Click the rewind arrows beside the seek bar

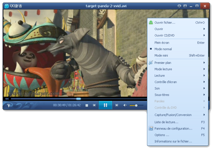tap(7, 99)
